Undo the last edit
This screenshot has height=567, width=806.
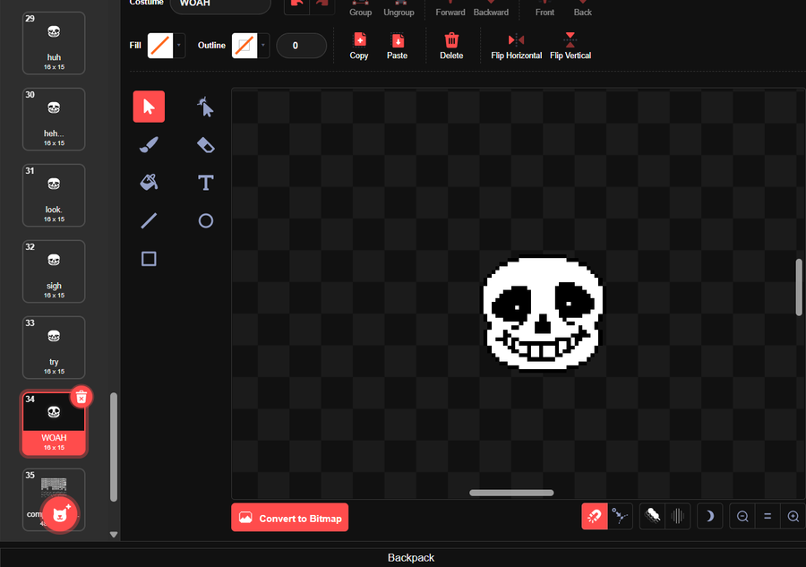[296, 5]
